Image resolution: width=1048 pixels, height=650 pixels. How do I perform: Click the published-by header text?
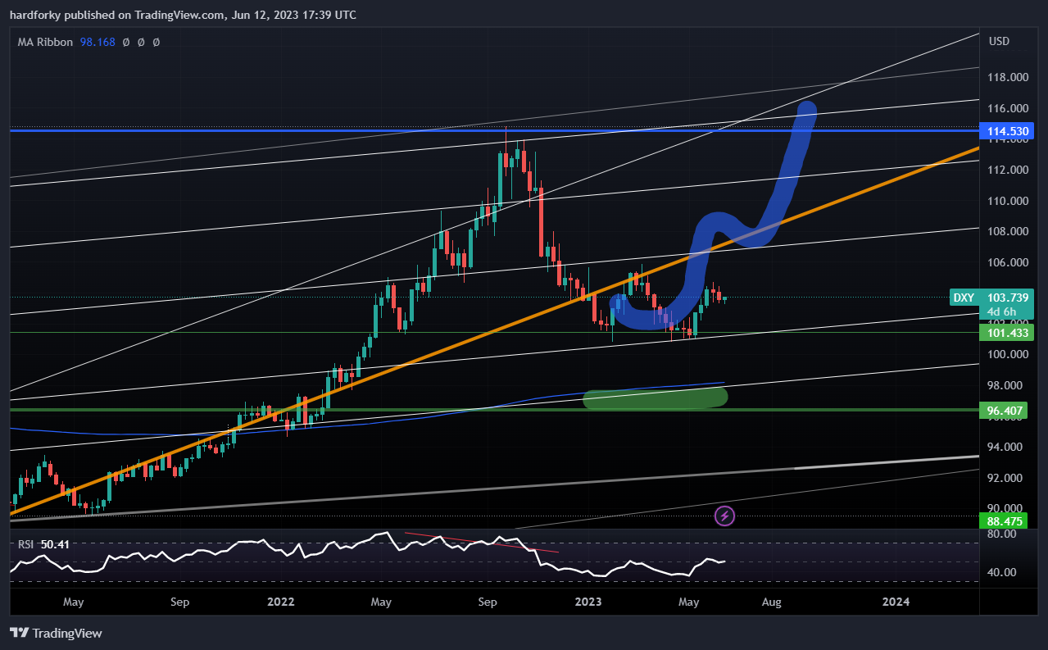pos(183,15)
